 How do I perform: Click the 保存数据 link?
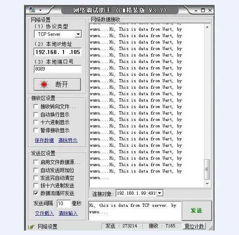(44, 140)
